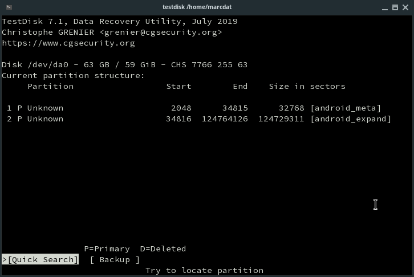Click the 'P=Primary' legend text
Image resolution: width=414 pixels, height=277 pixels.
(x=107, y=249)
